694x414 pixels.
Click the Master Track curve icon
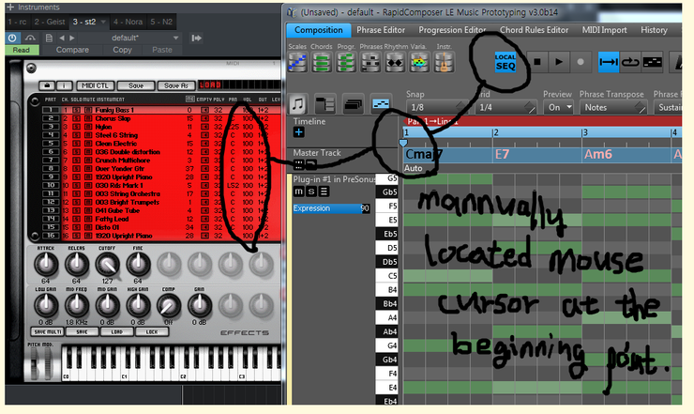tap(310, 165)
